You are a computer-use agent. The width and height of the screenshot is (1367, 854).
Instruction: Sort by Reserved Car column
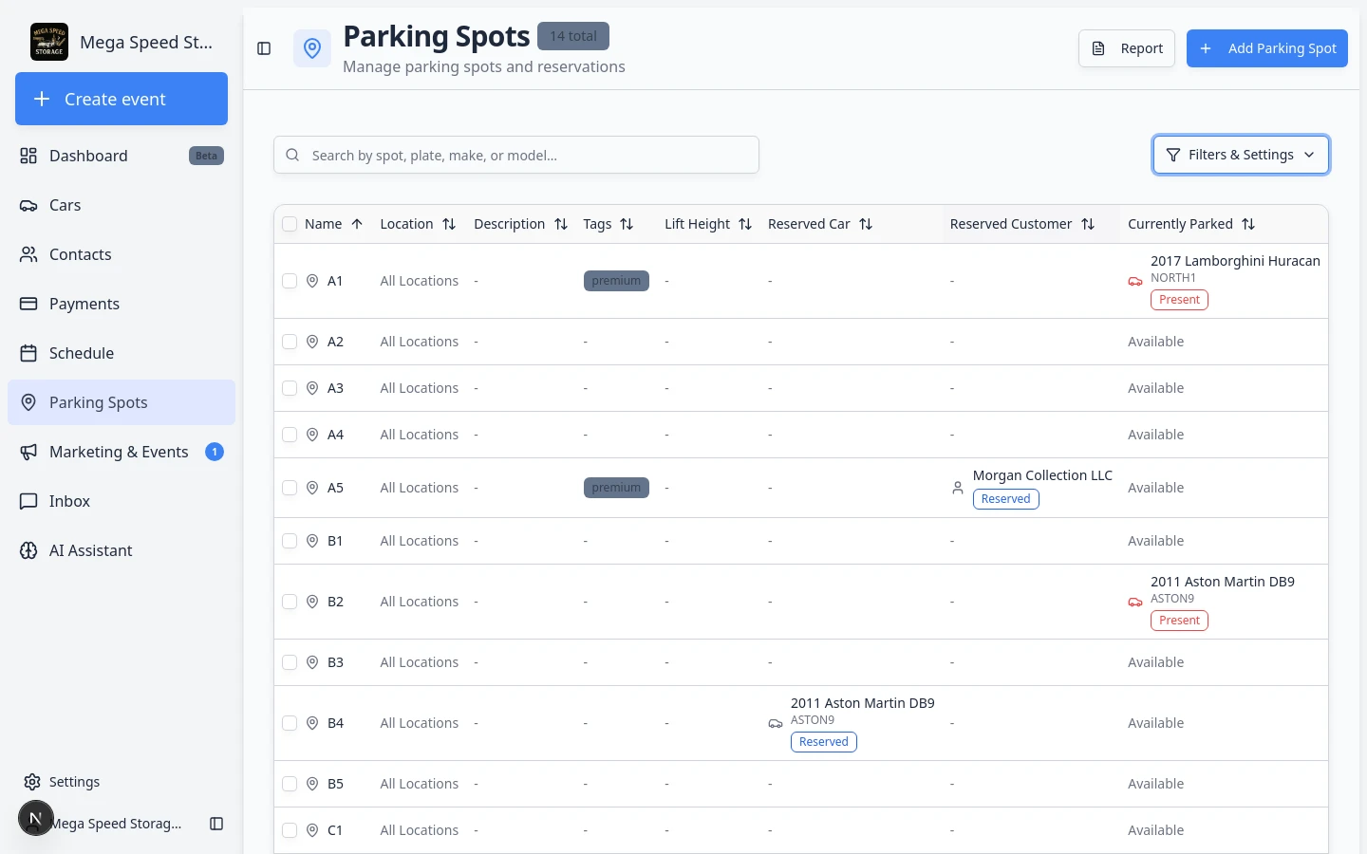point(820,224)
